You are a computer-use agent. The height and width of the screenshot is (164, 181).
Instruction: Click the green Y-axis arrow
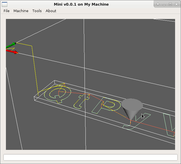click(11, 45)
